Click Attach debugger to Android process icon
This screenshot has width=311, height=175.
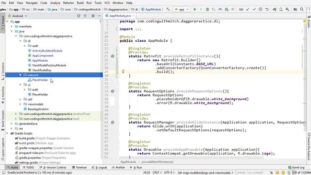pos(226,9)
